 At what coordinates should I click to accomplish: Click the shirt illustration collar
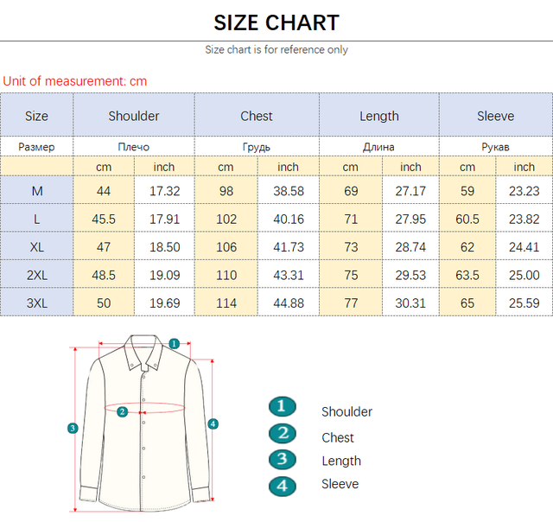click(143, 353)
